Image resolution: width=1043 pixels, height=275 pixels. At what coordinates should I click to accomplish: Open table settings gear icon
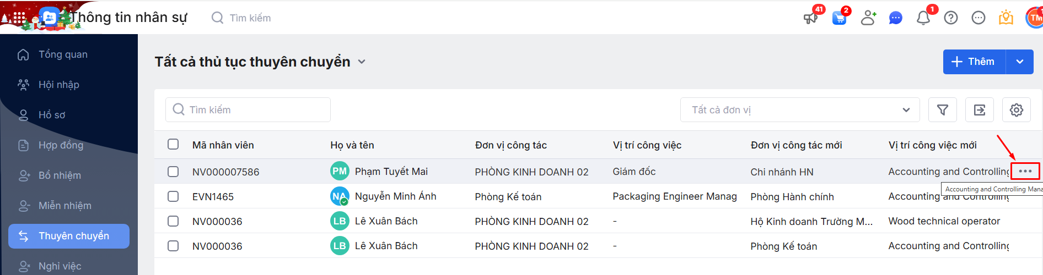point(1017,110)
